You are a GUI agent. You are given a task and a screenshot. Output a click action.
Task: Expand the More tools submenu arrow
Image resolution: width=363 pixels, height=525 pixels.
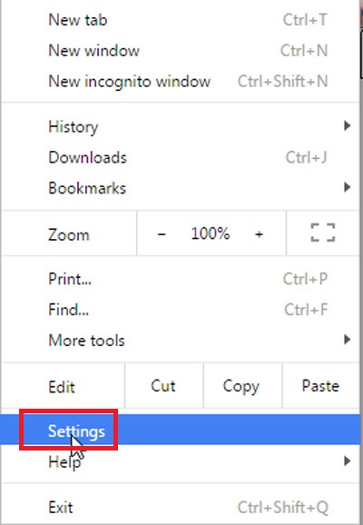click(x=347, y=340)
